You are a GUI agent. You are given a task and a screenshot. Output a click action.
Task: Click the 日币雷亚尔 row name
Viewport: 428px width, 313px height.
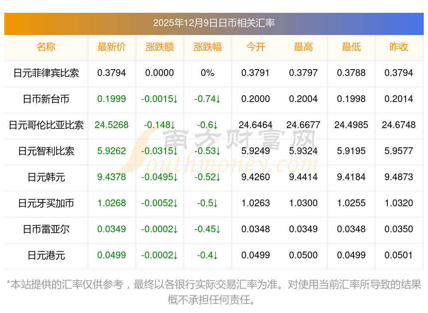click(46, 229)
